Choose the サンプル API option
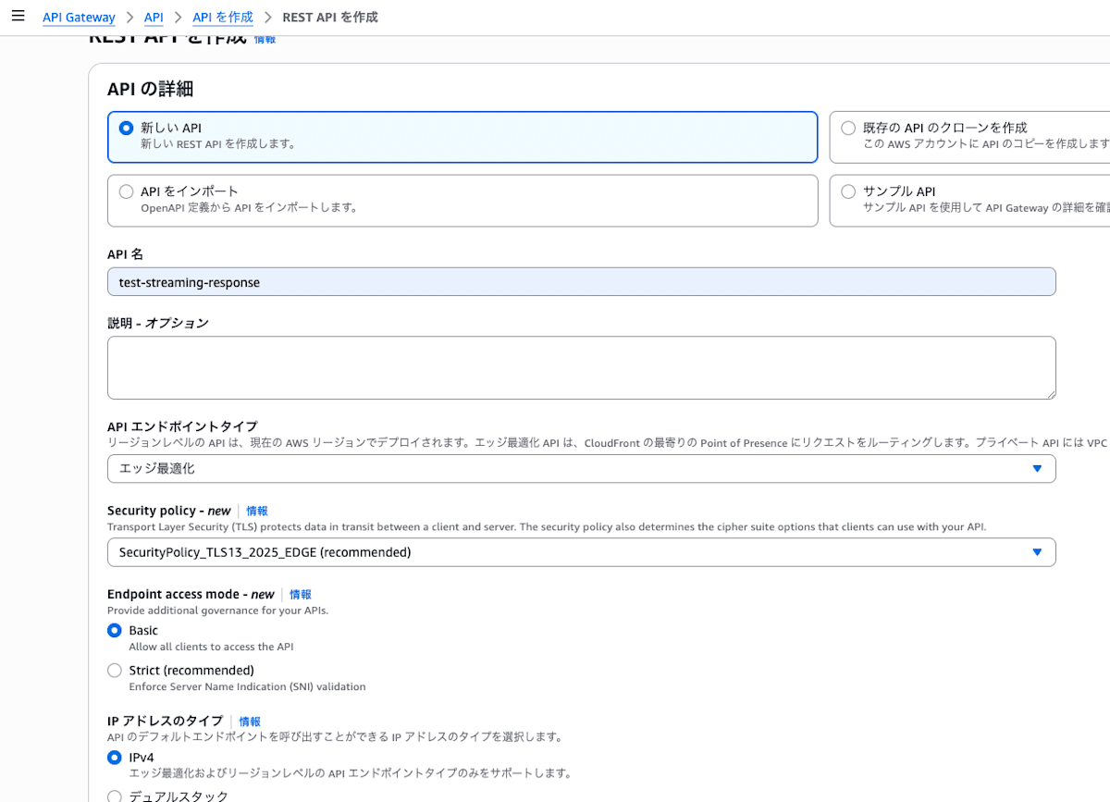 pos(847,191)
